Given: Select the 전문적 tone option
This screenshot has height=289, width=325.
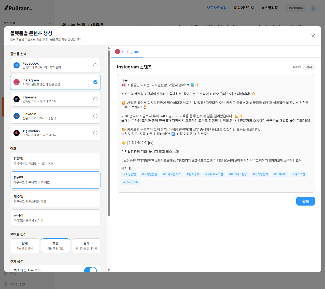Looking at the screenshot, I should click(x=55, y=161).
